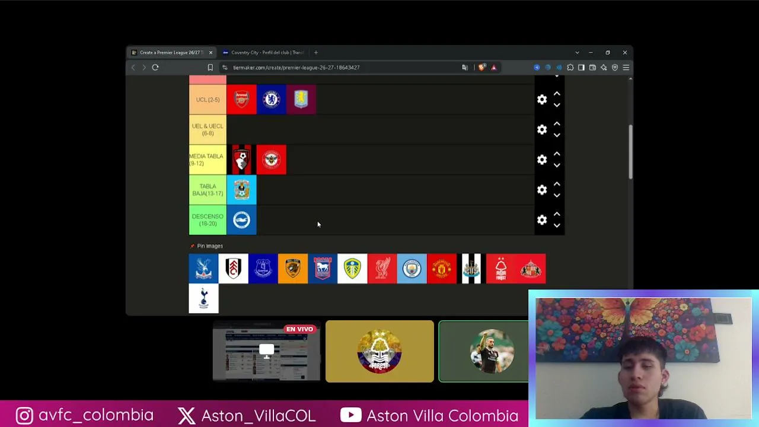Move the UCL (2-5) tier row down
The image size is (759, 427).
pos(557,106)
